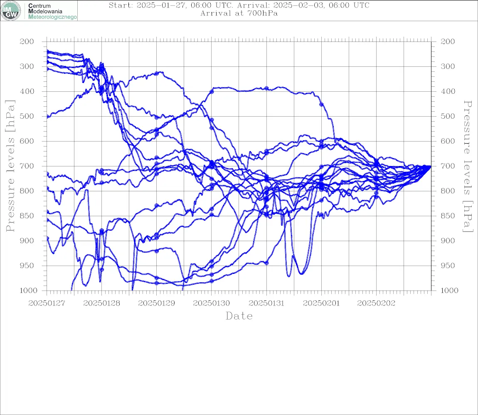Click the trajectory convergence point at 700 hPa
Image resolution: width=478 pixels, height=415 pixels.
(430, 166)
